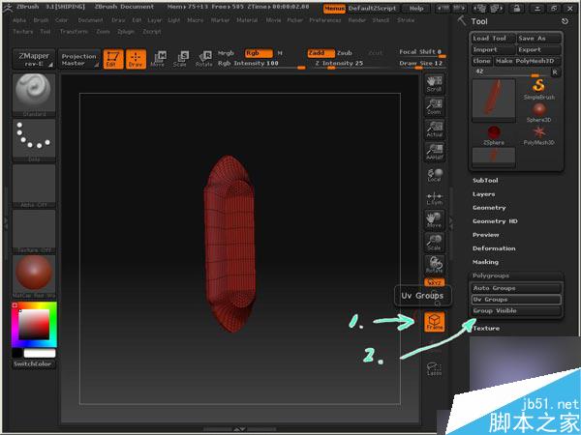Choose the Lasso selection icon
Viewport: 581px width, 435px height.
click(x=434, y=369)
